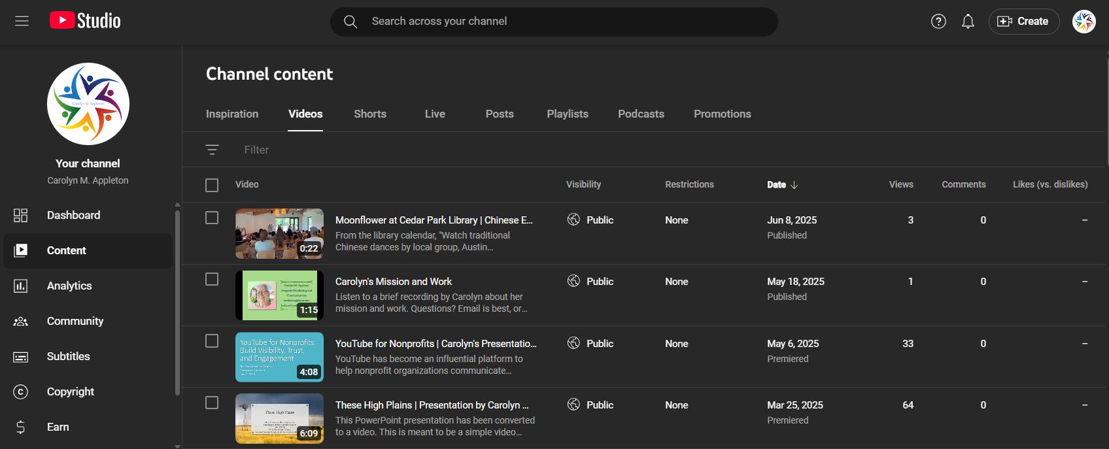Check the box for Carolyn's Mission and Work

pyautogui.click(x=212, y=279)
